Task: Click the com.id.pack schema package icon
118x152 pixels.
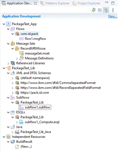Action: pos(17,34)
